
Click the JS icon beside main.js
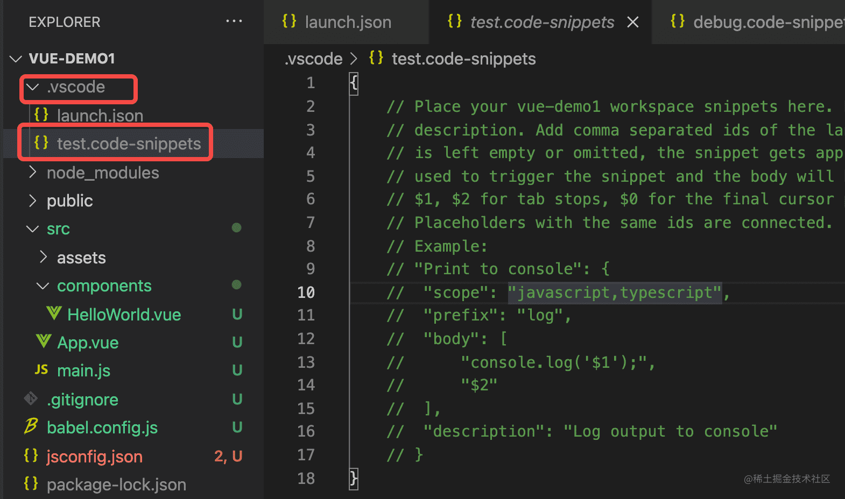coord(41,369)
